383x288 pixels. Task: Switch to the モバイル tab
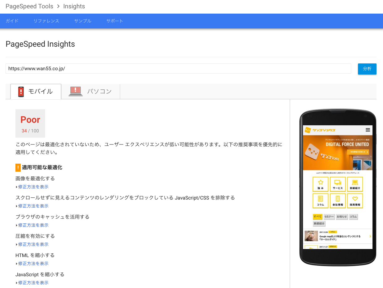(x=36, y=92)
